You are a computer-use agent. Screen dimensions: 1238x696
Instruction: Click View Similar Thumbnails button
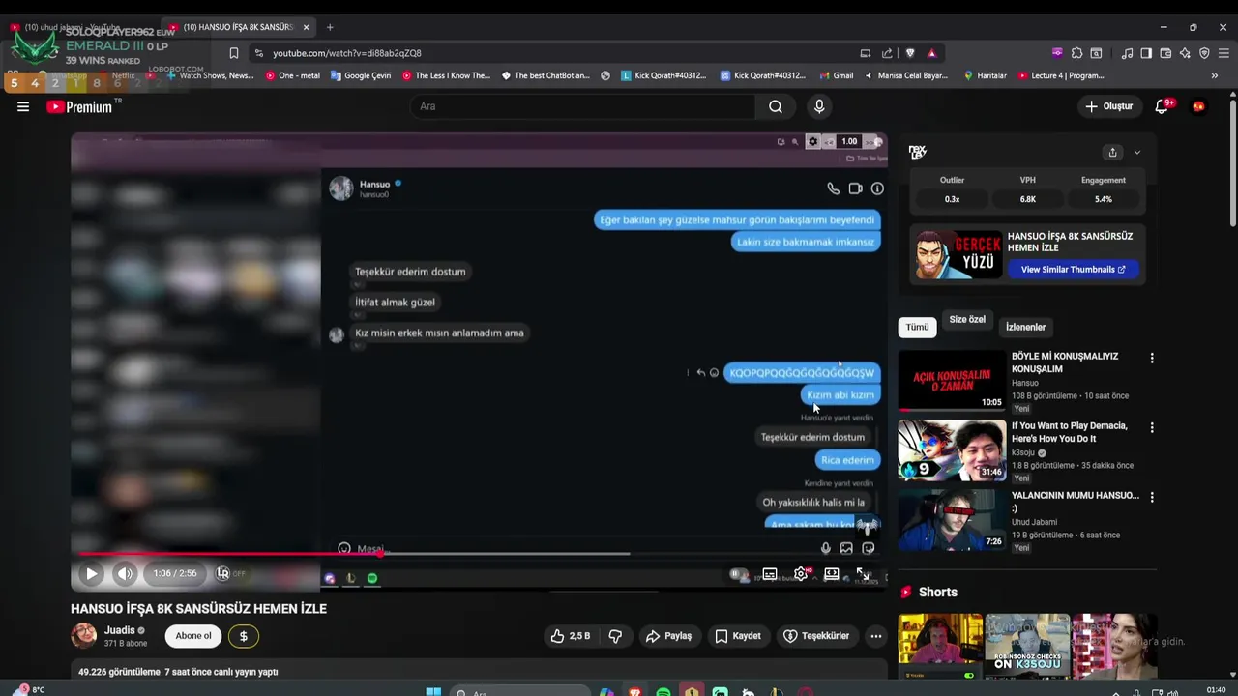coord(1073,270)
